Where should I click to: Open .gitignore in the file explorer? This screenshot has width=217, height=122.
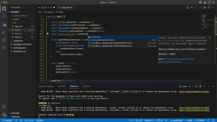[x=18, y=41]
